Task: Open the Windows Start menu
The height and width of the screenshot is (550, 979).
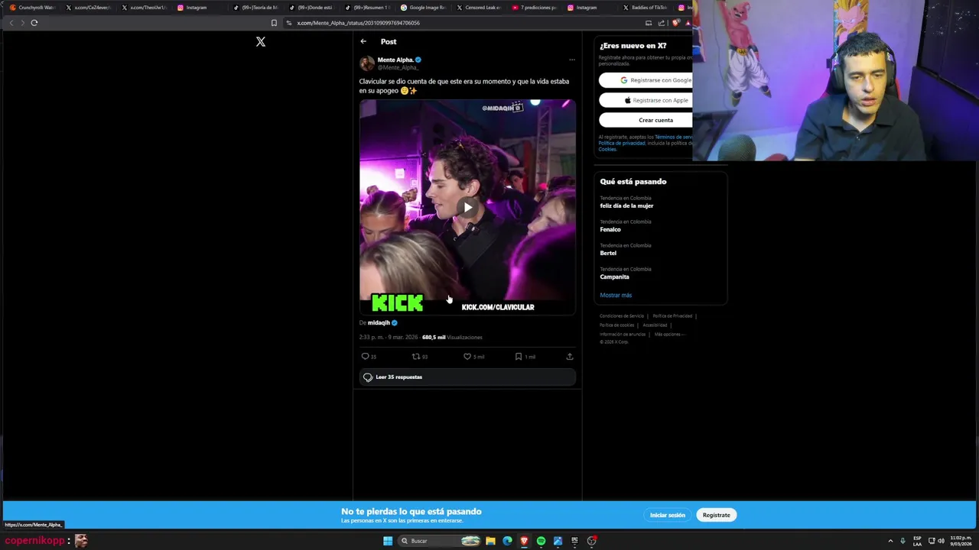Action: tap(388, 541)
